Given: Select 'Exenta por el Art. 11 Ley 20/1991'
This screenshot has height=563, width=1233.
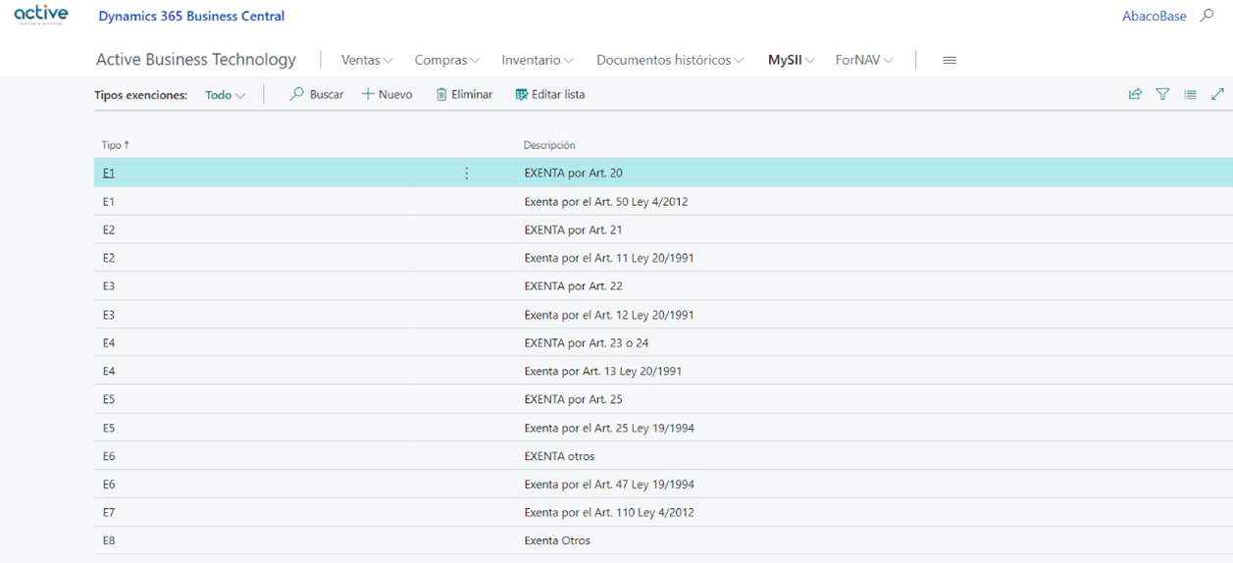Looking at the screenshot, I should point(609,258).
